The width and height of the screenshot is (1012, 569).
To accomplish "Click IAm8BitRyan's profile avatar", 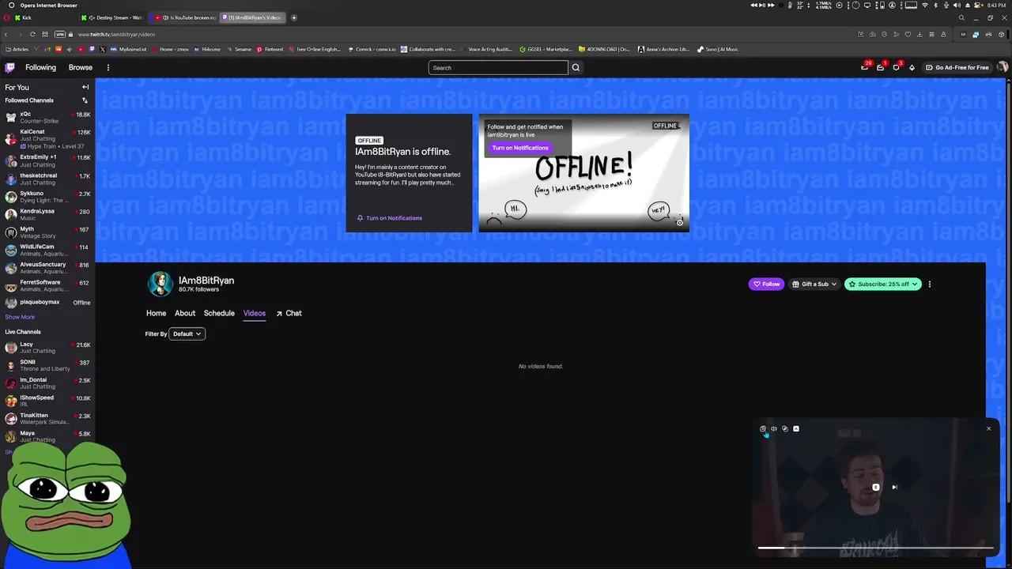I will point(160,284).
